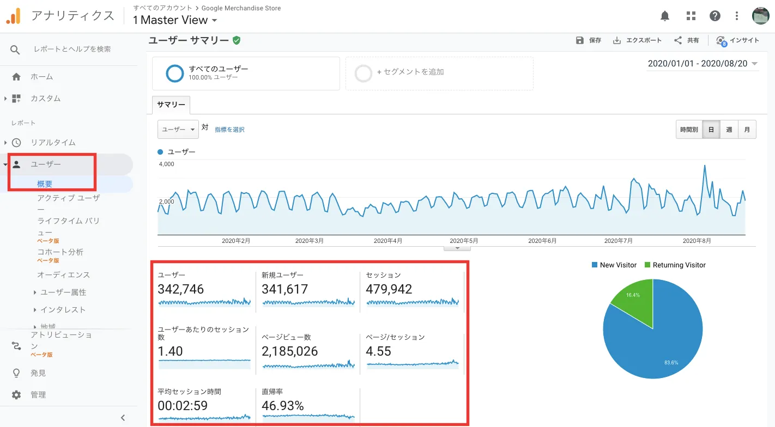Open the Google apps grid icon
This screenshot has width=775, height=427.
[x=691, y=16]
